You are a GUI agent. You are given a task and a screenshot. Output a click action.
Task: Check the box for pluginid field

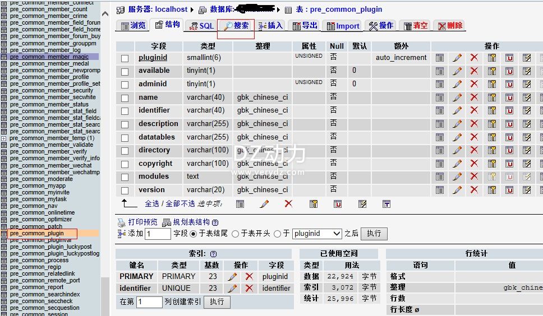click(125, 58)
